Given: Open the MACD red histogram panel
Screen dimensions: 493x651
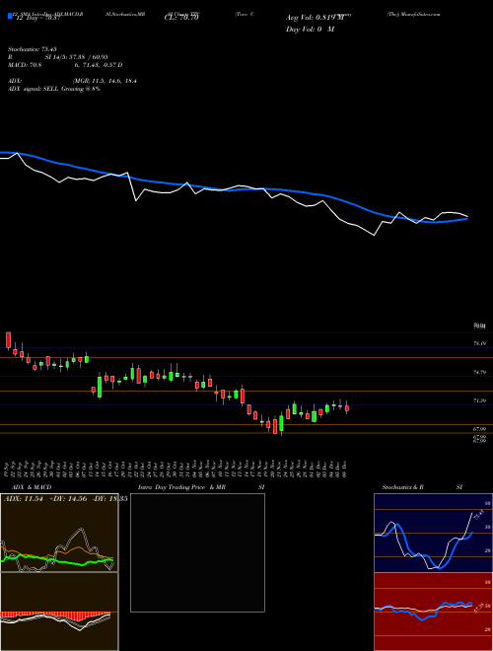Looking at the screenshot, I should (x=59, y=612).
